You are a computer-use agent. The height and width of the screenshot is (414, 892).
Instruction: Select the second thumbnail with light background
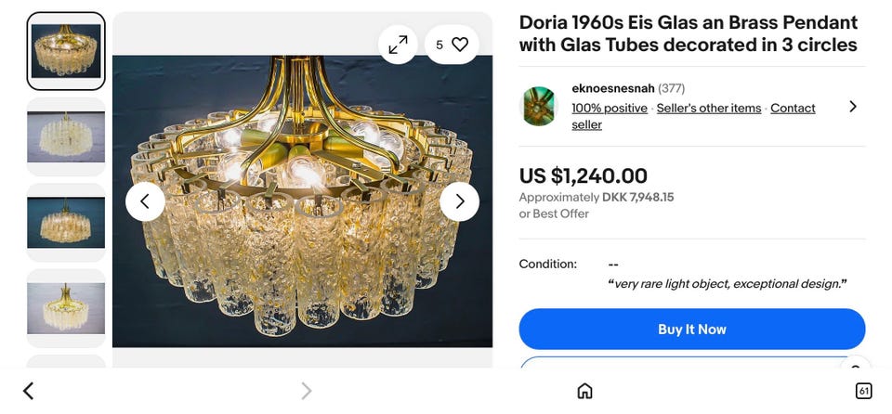[x=66, y=136]
